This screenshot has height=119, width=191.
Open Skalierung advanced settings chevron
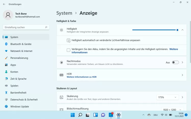[182, 97]
